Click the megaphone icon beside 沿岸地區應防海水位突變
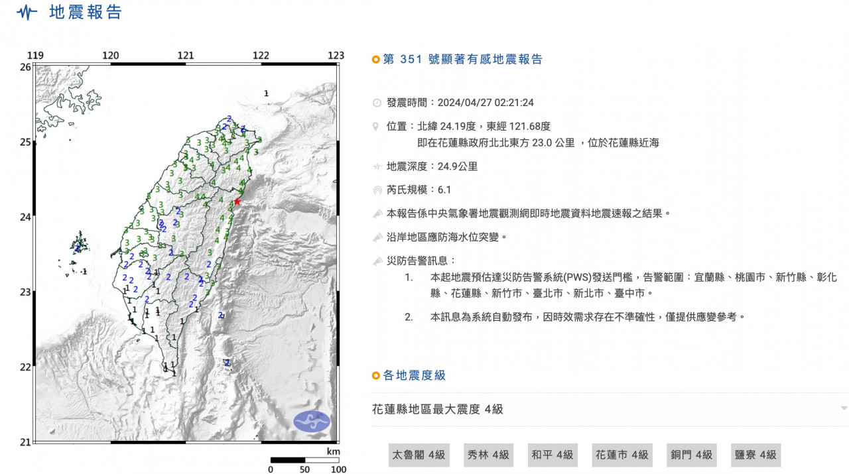This screenshot has width=849, height=474. point(377,237)
